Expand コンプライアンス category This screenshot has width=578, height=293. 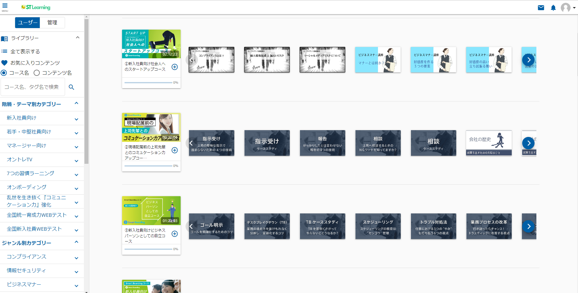click(x=76, y=258)
